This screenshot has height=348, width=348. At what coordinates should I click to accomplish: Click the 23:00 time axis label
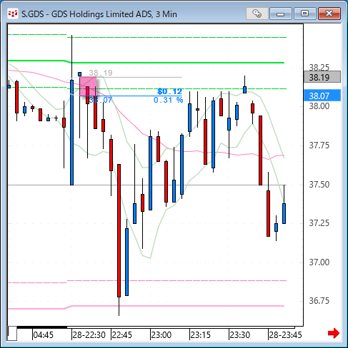click(161, 335)
